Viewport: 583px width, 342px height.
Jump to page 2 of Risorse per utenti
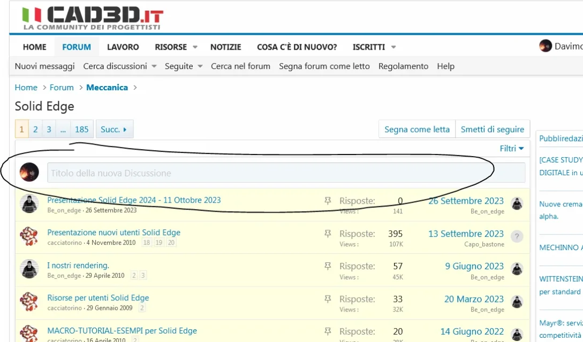[142, 307]
